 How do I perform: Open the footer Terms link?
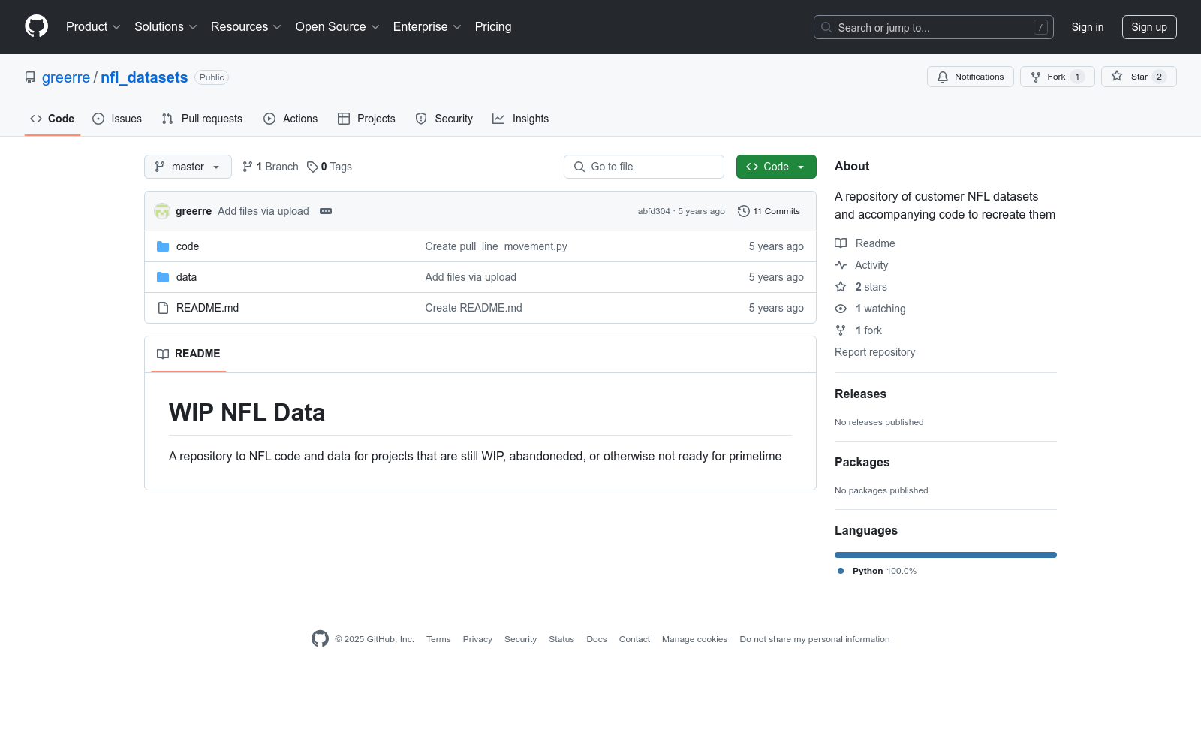(x=438, y=639)
